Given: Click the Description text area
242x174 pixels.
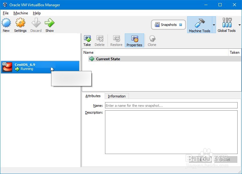Looking at the screenshot, I should point(171,132).
